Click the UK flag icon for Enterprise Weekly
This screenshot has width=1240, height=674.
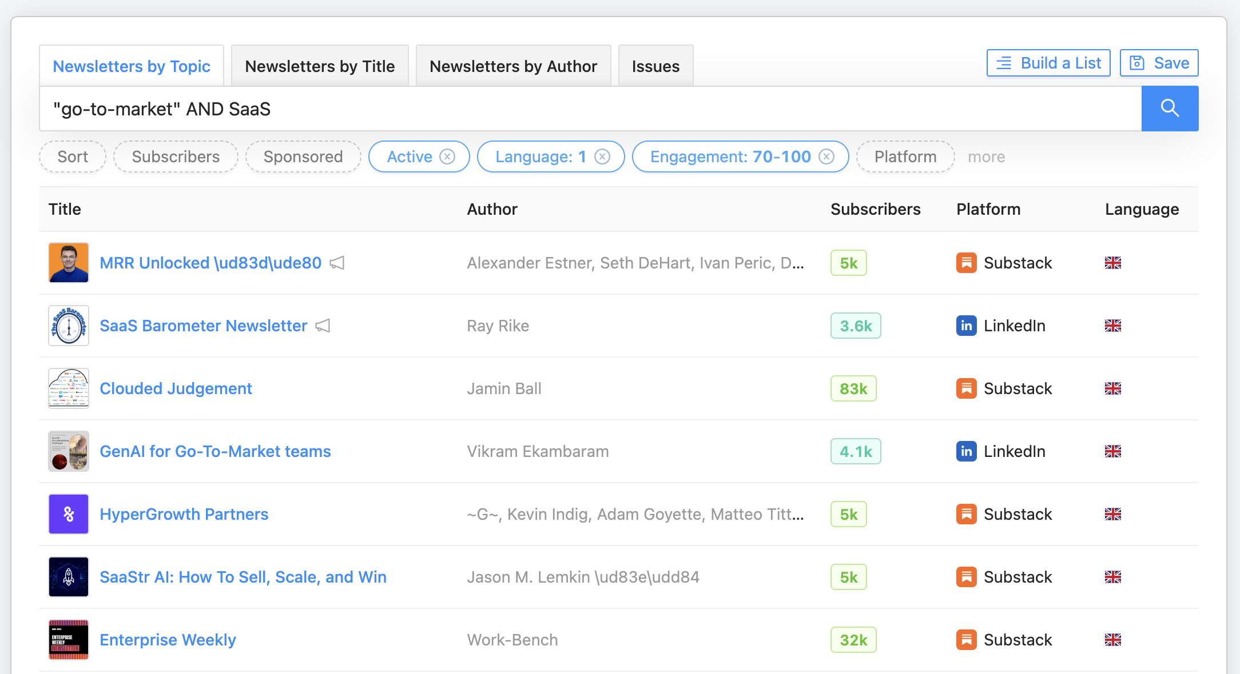(x=1113, y=640)
